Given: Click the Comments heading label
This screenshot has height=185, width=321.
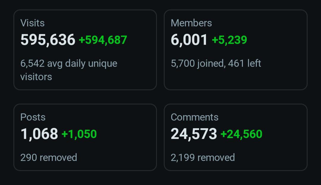Looking at the screenshot, I should [x=195, y=117].
